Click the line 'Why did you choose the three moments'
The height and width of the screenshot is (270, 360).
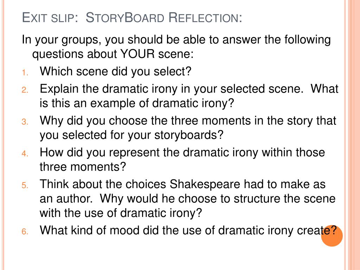tap(145, 121)
